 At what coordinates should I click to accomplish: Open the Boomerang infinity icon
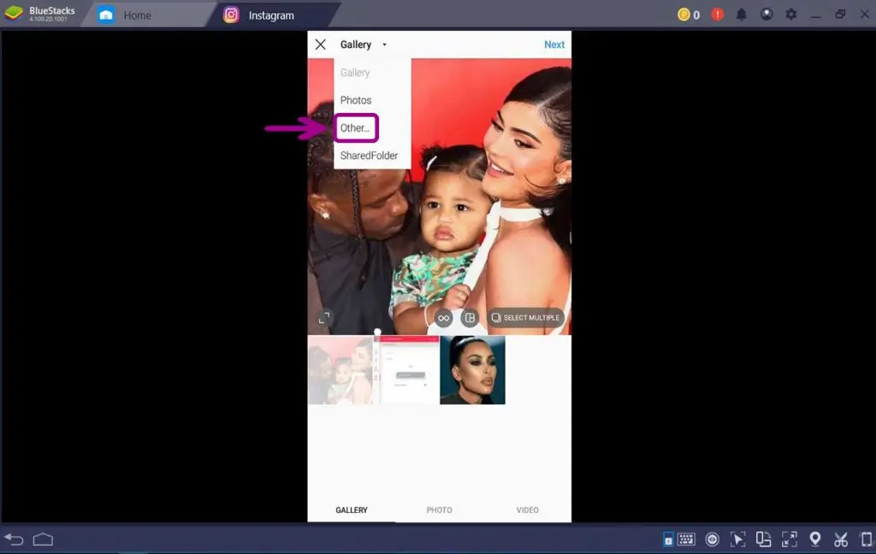[443, 318]
